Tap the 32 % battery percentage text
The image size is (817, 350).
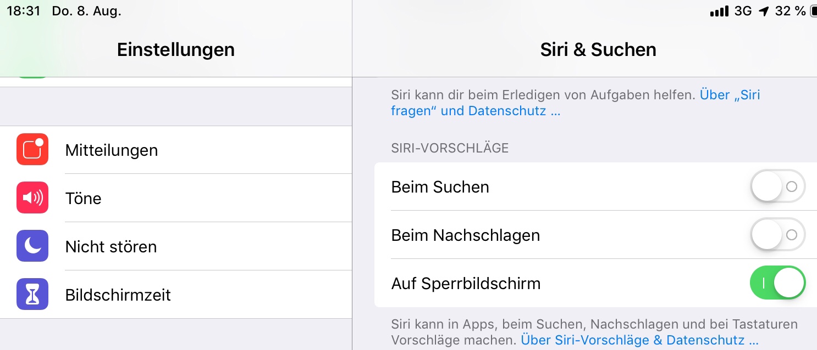790,12
